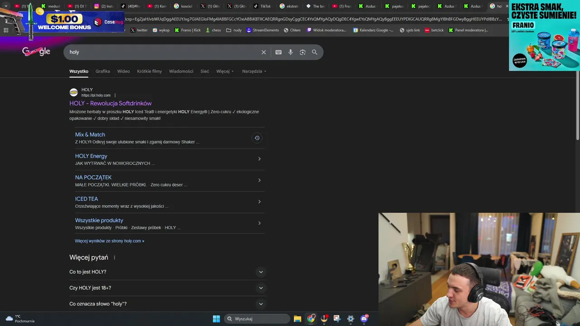Open File Explorer from the taskbar
Image resolution: width=580 pixels, height=326 pixels.
pos(297,319)
